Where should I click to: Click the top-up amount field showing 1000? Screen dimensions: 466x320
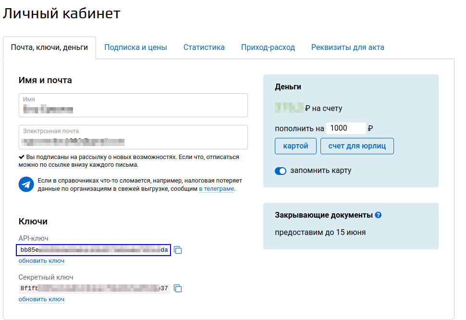tap(345, 128)
